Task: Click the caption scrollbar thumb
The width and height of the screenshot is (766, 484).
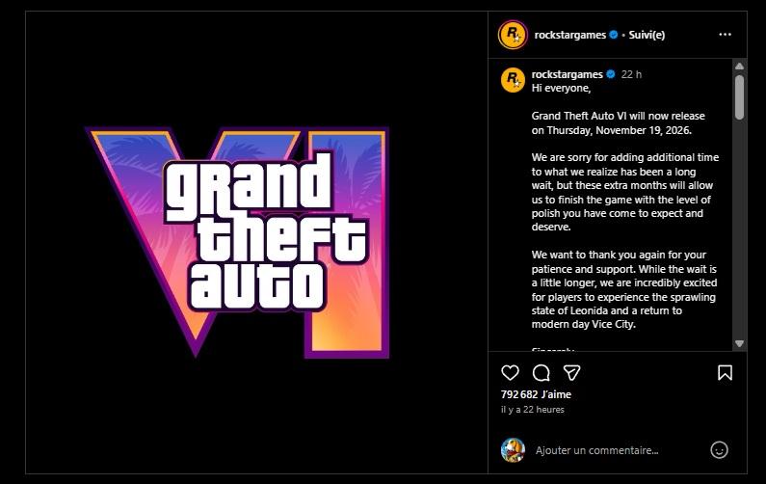Action: click(739, 96)
